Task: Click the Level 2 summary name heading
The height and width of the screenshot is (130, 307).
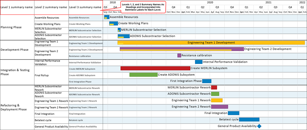Action: 51,7
